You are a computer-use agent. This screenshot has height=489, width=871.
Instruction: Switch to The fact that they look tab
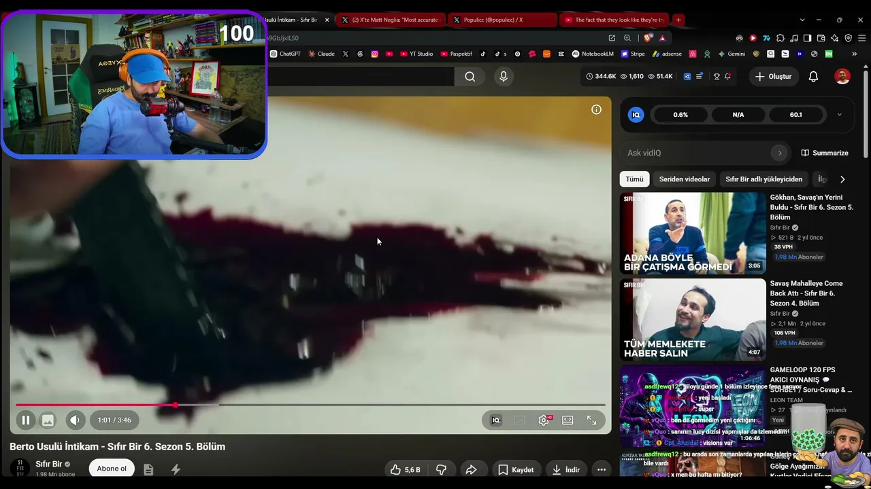[614, 20]
